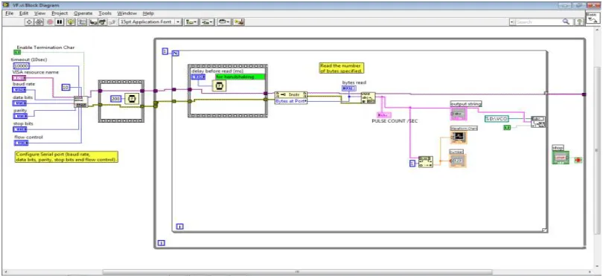Screen dimensions: 603x278
Task: Click the 'for handshaking' green label
Action: (240, 77)
